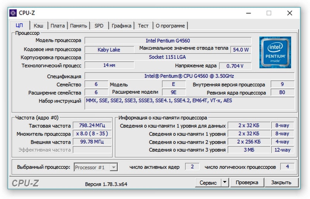The width and height of the screenshot is (310, 199).
Task: Select the Intel Pentium G4560 model field
Action: pyautogui.click(x=168, y=41)
